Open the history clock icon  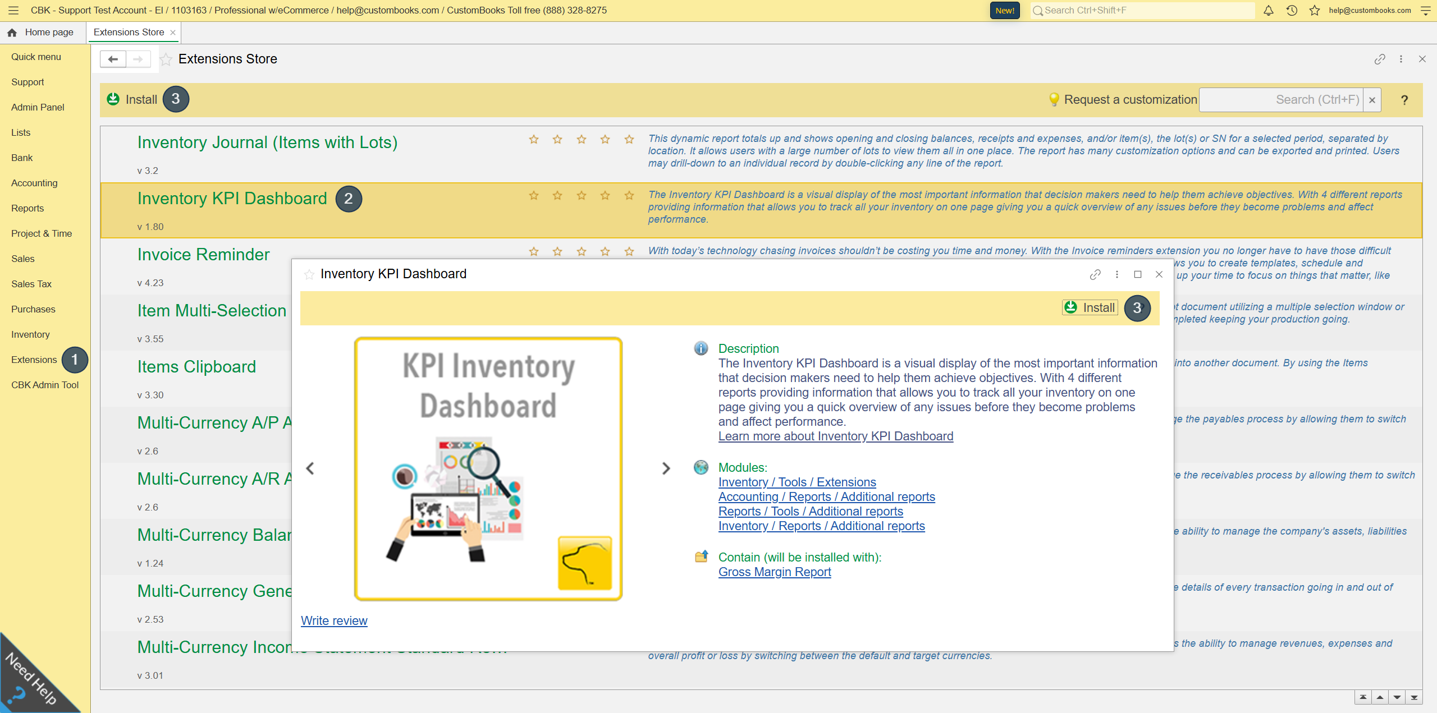coord(1292,10)
